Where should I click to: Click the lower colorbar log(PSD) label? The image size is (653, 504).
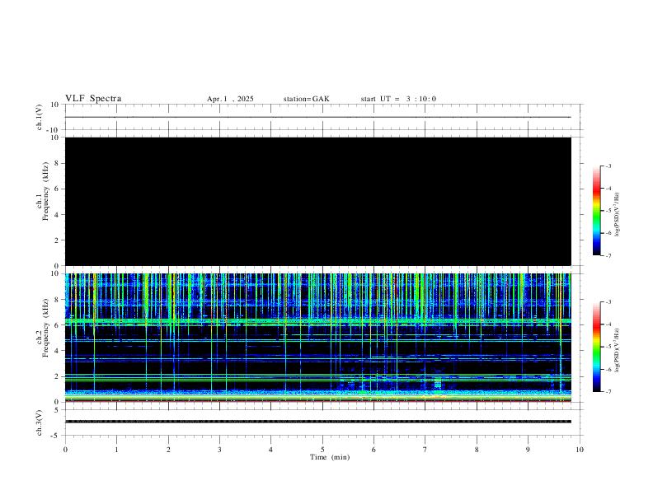tap(617, 351)
